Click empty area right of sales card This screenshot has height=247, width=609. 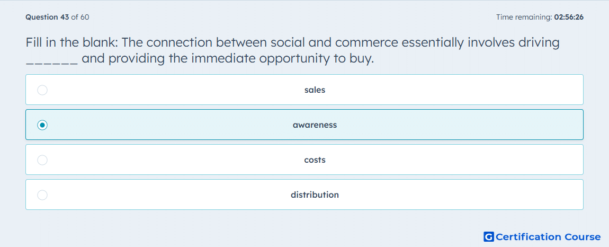click(x=466, y=90)
